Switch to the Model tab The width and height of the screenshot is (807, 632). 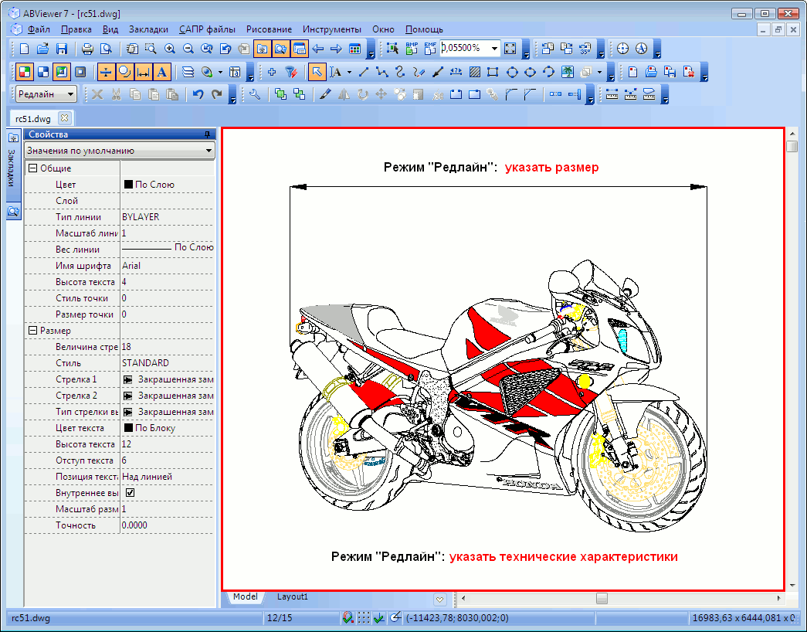pyautogui.click(x=245, y=596)
